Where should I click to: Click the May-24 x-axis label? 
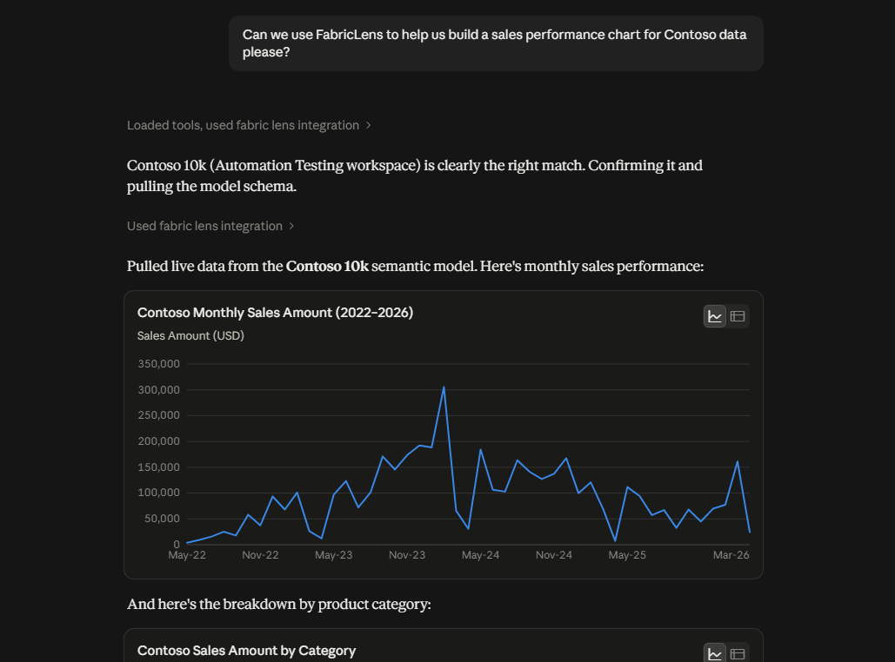481,555
